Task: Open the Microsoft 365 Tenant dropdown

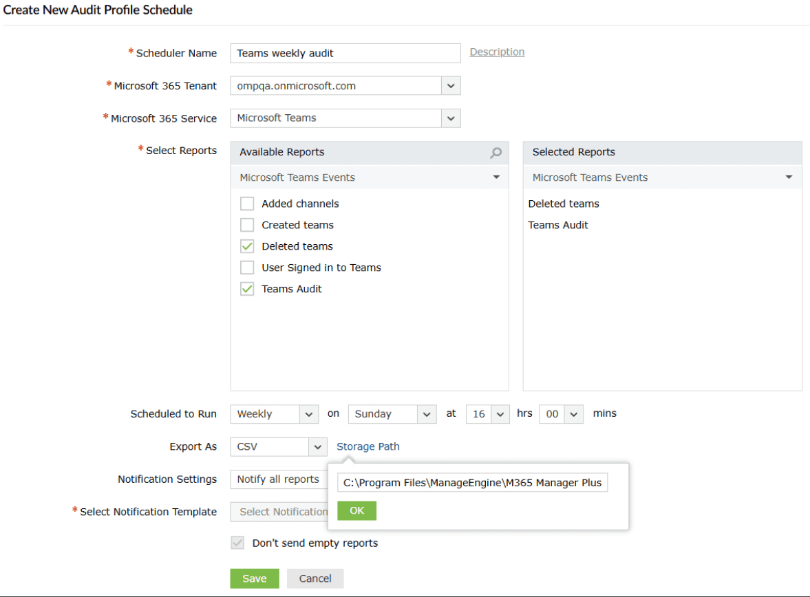Action: 451,85
